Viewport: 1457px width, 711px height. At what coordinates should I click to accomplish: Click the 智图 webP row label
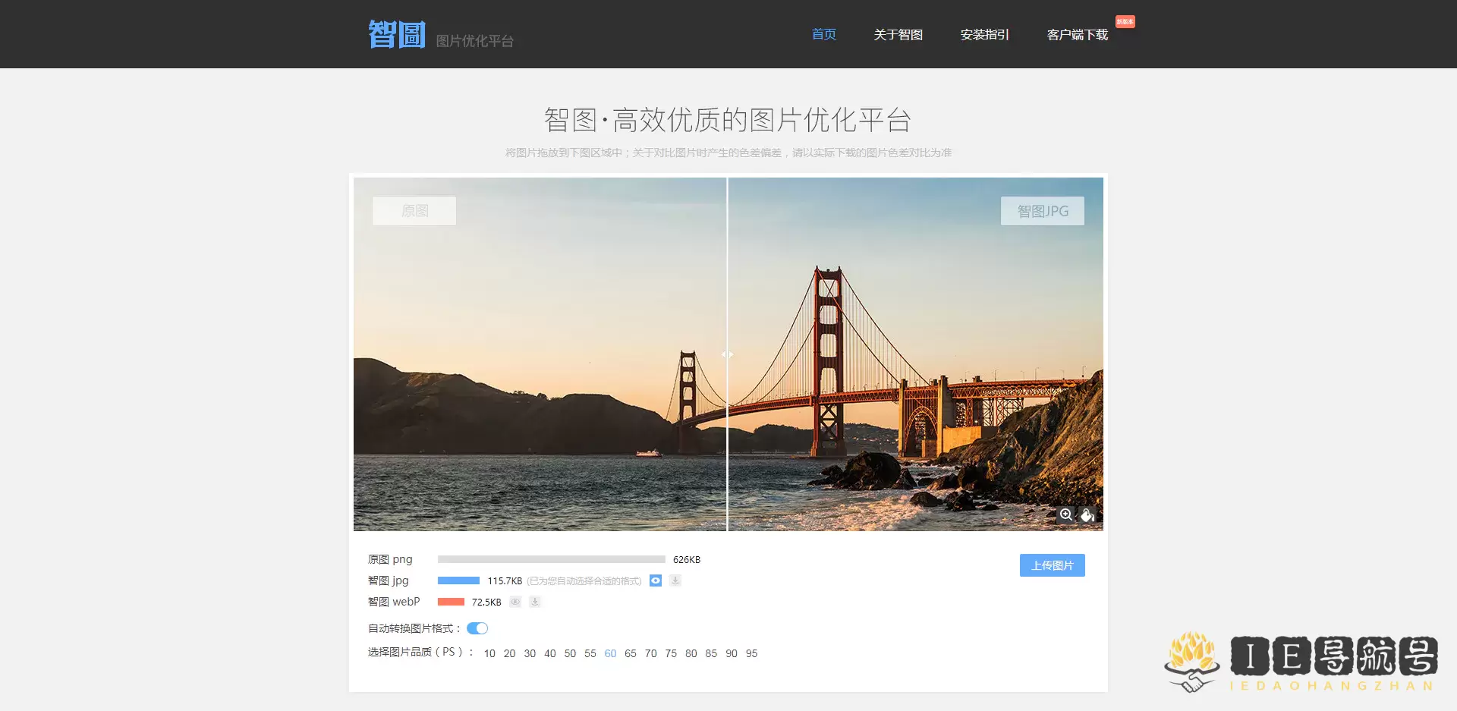click(394, 602)
